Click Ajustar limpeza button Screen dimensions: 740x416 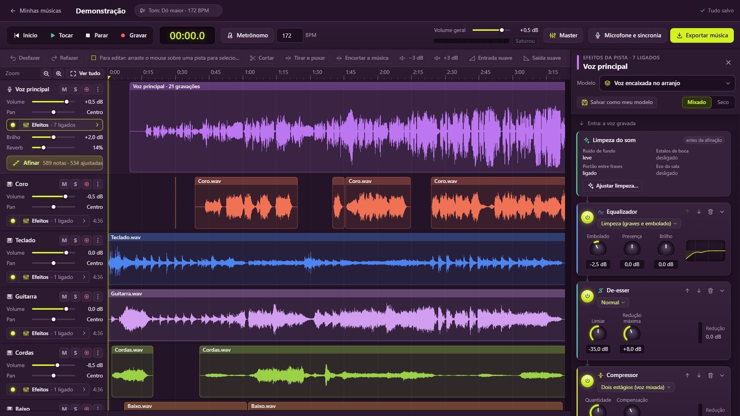[x=613, y=186]
